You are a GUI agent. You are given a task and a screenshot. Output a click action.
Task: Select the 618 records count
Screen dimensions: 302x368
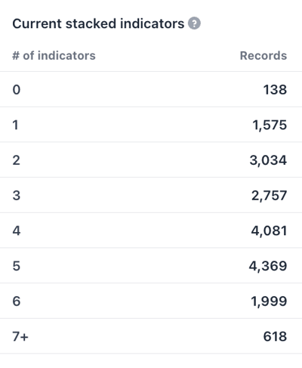pos(275,336)
